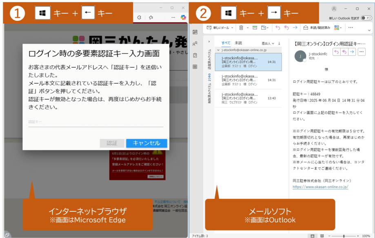Open the 送信済みアイテム folder

pyautogui.click(x=209, y=59)
